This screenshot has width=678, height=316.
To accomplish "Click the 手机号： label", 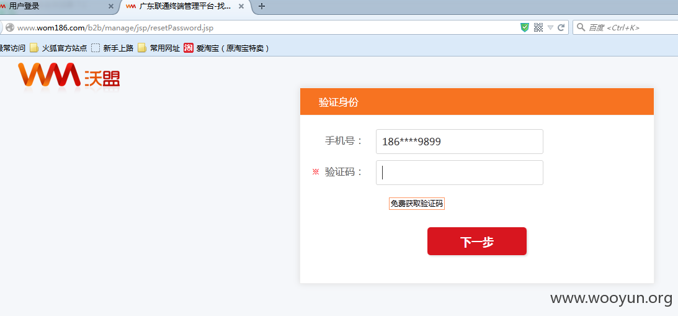I will click(344, 141).
